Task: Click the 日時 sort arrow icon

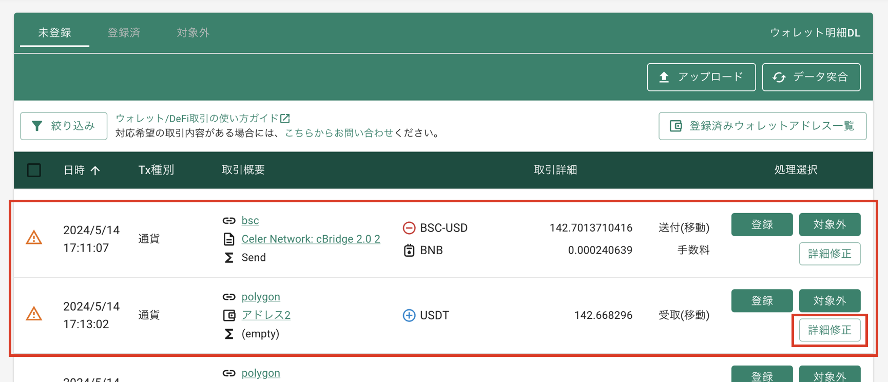Action: [x=95, y=170]
